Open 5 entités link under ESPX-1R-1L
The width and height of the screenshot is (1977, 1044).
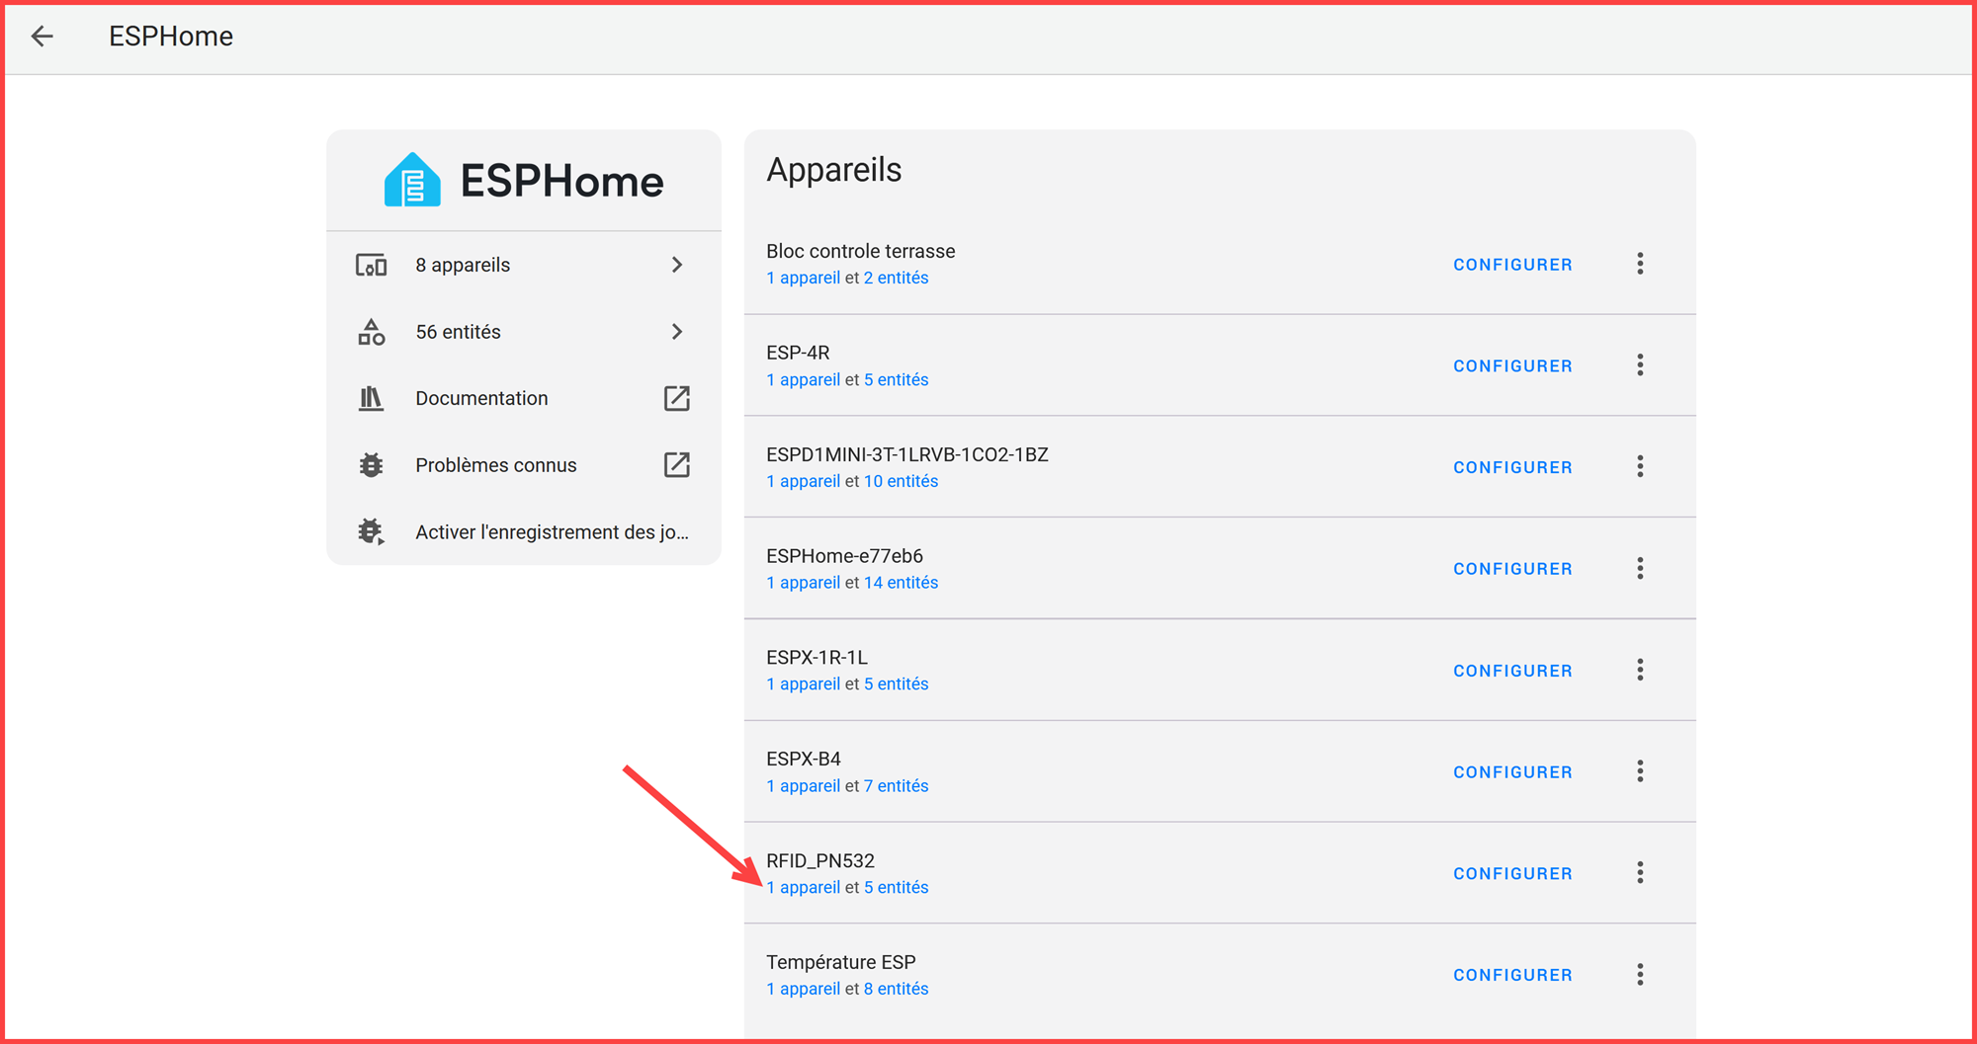[x=897, y=683]
